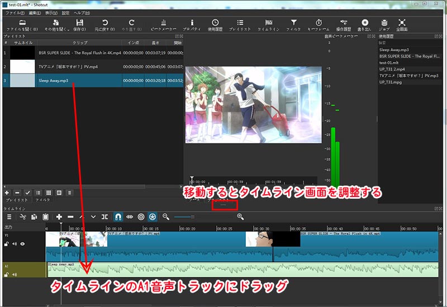Zoom out the timeline
Image resolution: width=447 pixels, height=307 pixels.
click(x=165, y=217)
